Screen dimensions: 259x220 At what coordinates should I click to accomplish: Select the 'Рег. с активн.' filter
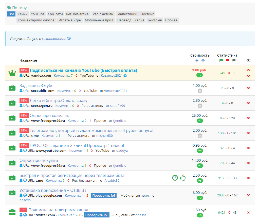pos(103,14)
